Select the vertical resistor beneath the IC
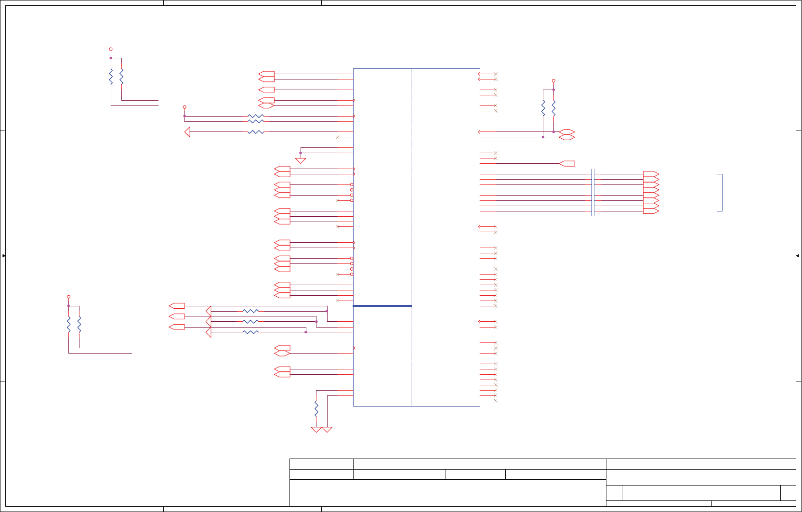This screenshot has width=802, height=512. [316, 408]
